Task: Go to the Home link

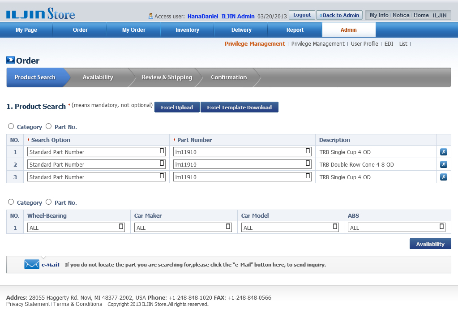Action: coord(421,15)
